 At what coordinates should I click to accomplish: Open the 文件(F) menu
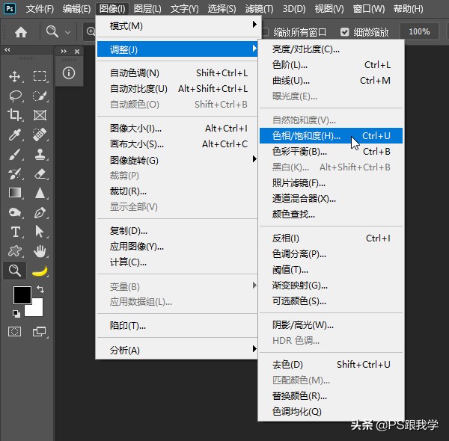coord(40,9)
